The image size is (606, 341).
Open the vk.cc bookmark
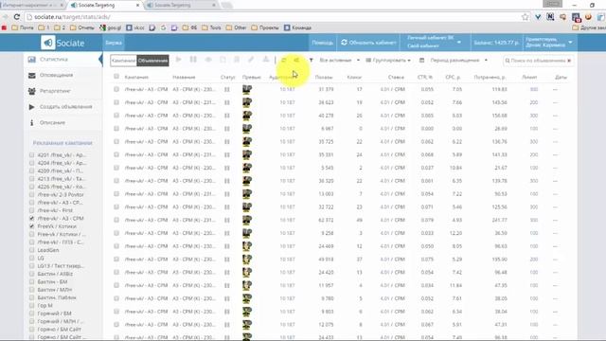(135, 27)
